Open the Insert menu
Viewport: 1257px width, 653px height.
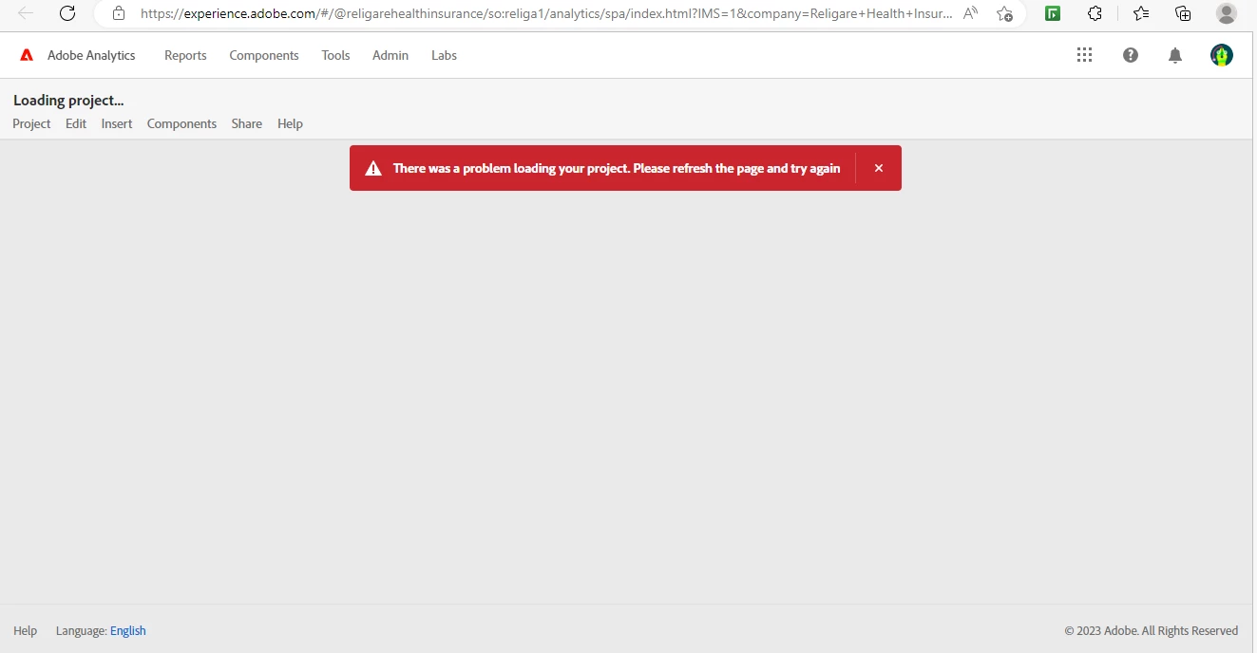117,123
